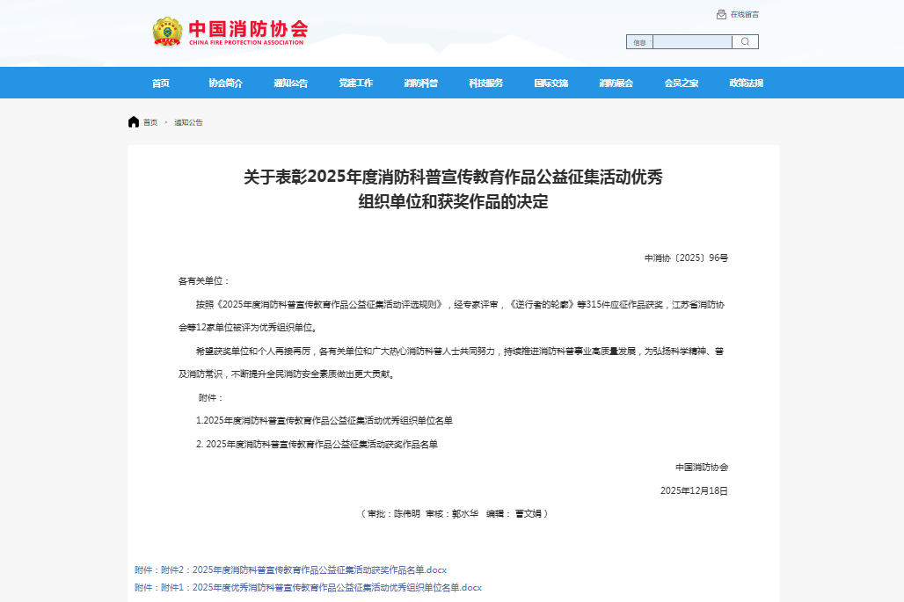The height and width of the screenshot is (602, 904).
Task: Click the envelope icon for online message
Action: [721, 14]
